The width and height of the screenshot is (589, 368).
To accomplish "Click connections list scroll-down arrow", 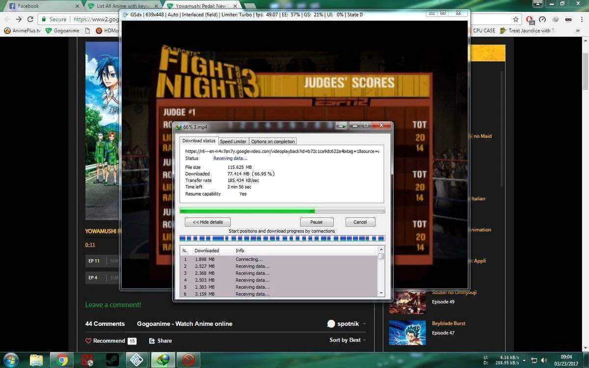I will click(x=381, y=293).
